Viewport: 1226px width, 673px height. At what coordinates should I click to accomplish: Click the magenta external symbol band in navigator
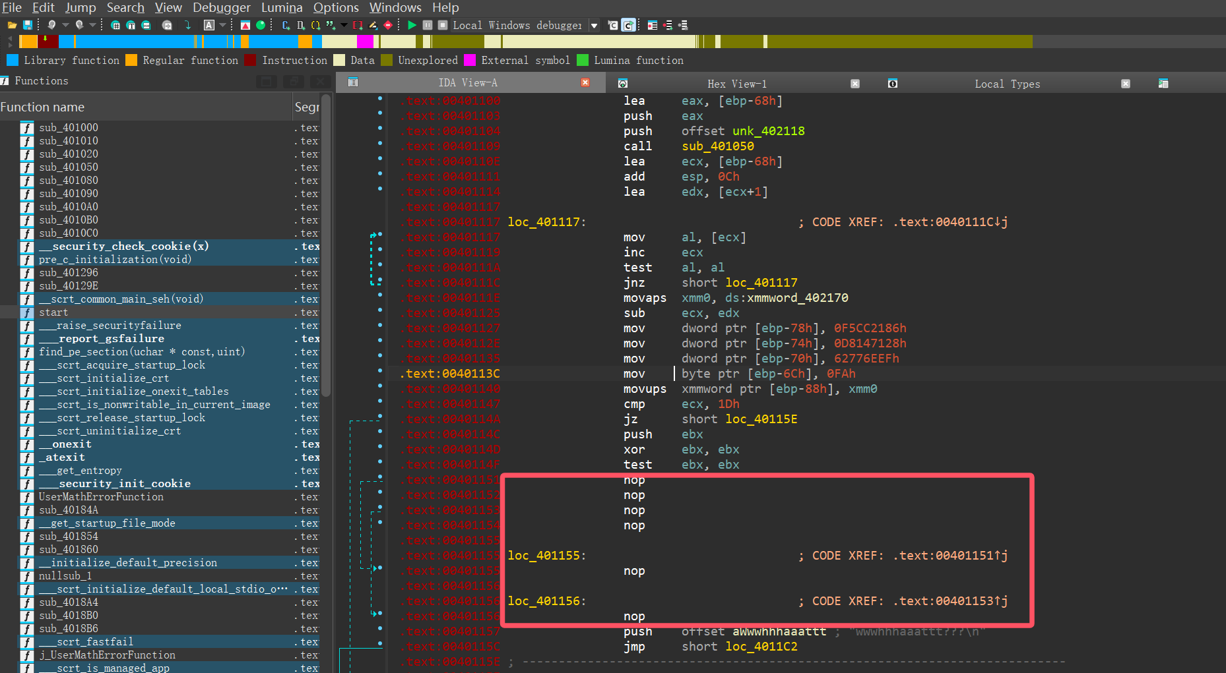pyautogui.click(x=365, y=42)
